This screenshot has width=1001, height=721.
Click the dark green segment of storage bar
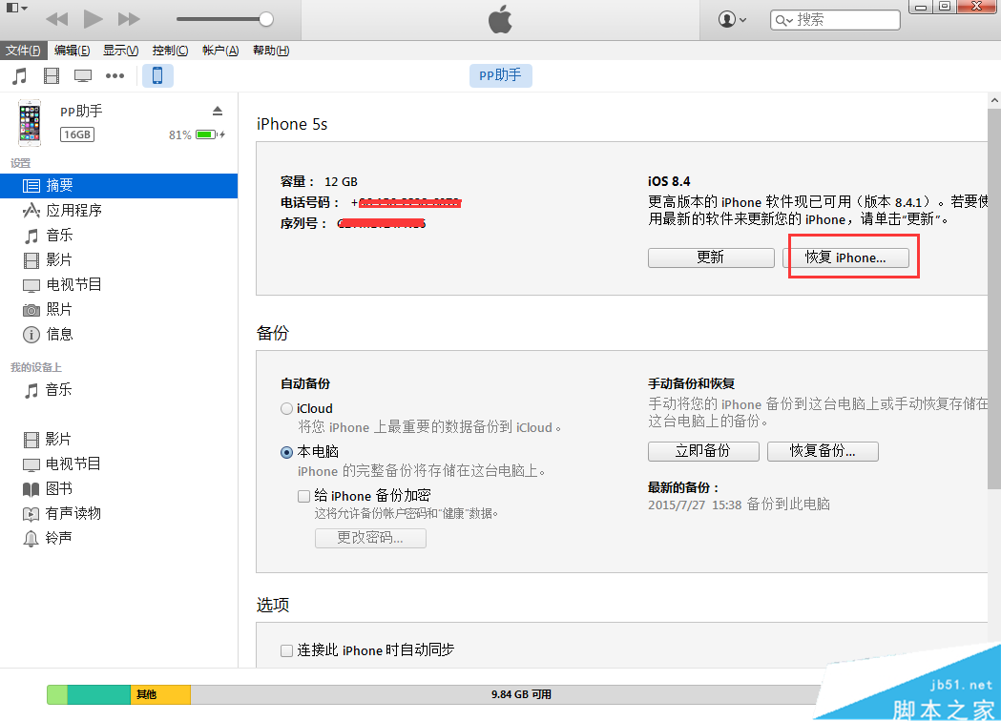pyautogui.click(x=99, y=694)
